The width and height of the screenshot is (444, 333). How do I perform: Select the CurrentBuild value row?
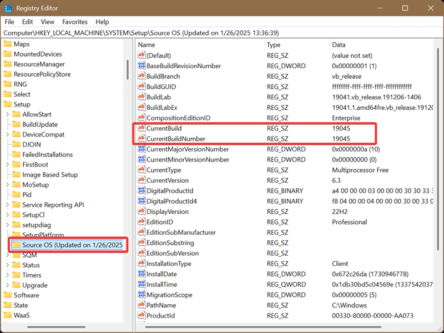coord(285,128)
